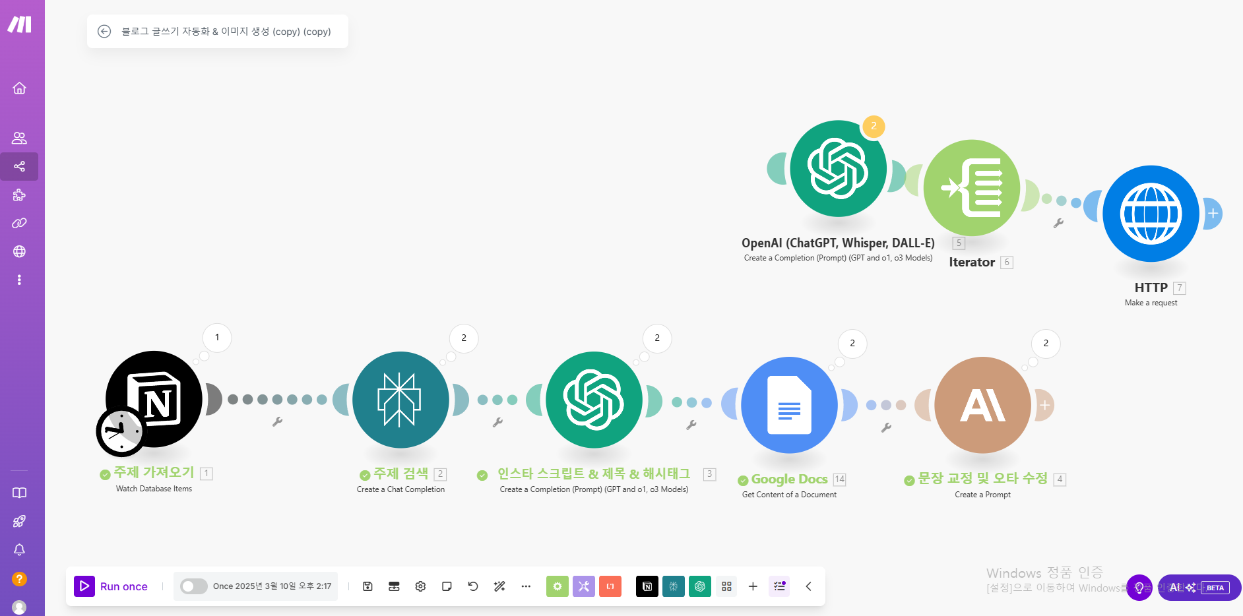Image resolution: width=1243 pixels, height=616 pixels.
Task: Save the scenario with the disk icon
Action: (x=368, y=586)
